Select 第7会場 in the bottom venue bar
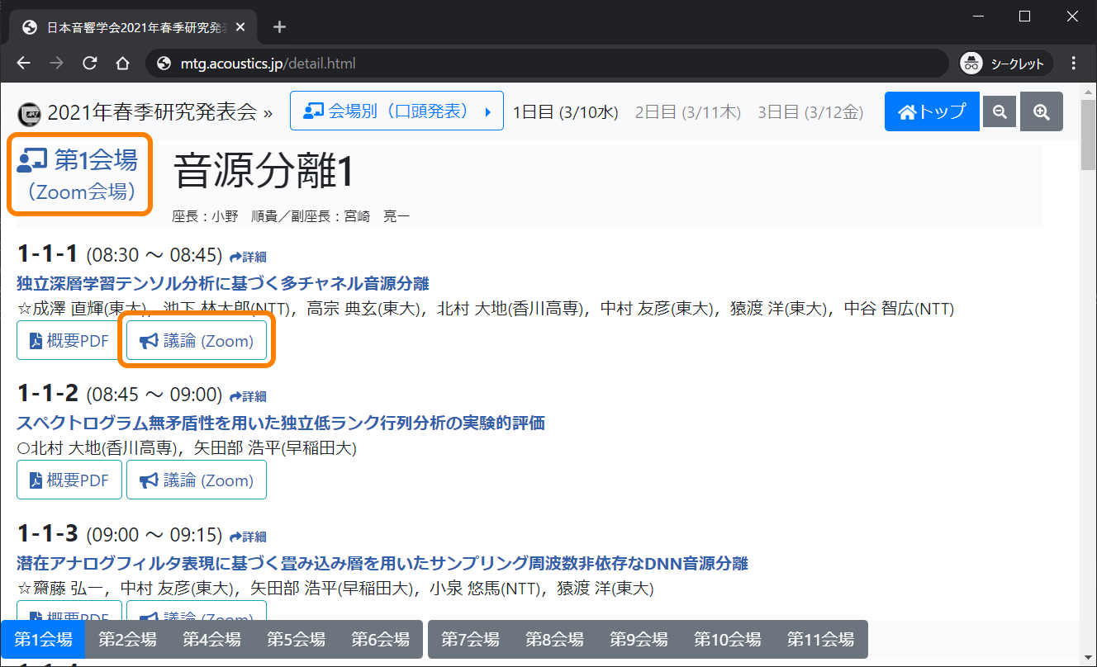Viewport: 1097px width, 667px height. click(470, 640)
